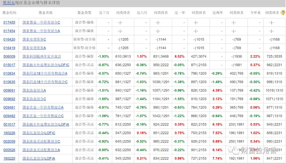This screenshot has width=286, height=163.
Task: Open 国泰慧益一年持有混合C fund page
Action: click(x=41, y=22)
